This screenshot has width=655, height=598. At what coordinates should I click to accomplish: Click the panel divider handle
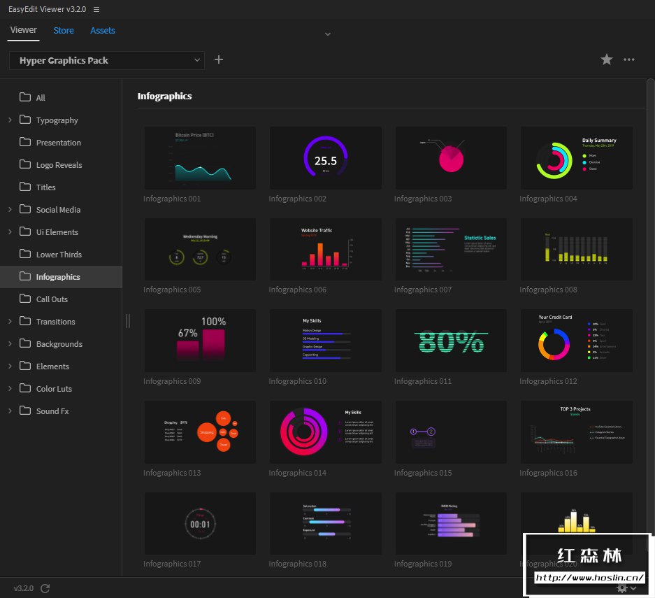pos(128,321)
